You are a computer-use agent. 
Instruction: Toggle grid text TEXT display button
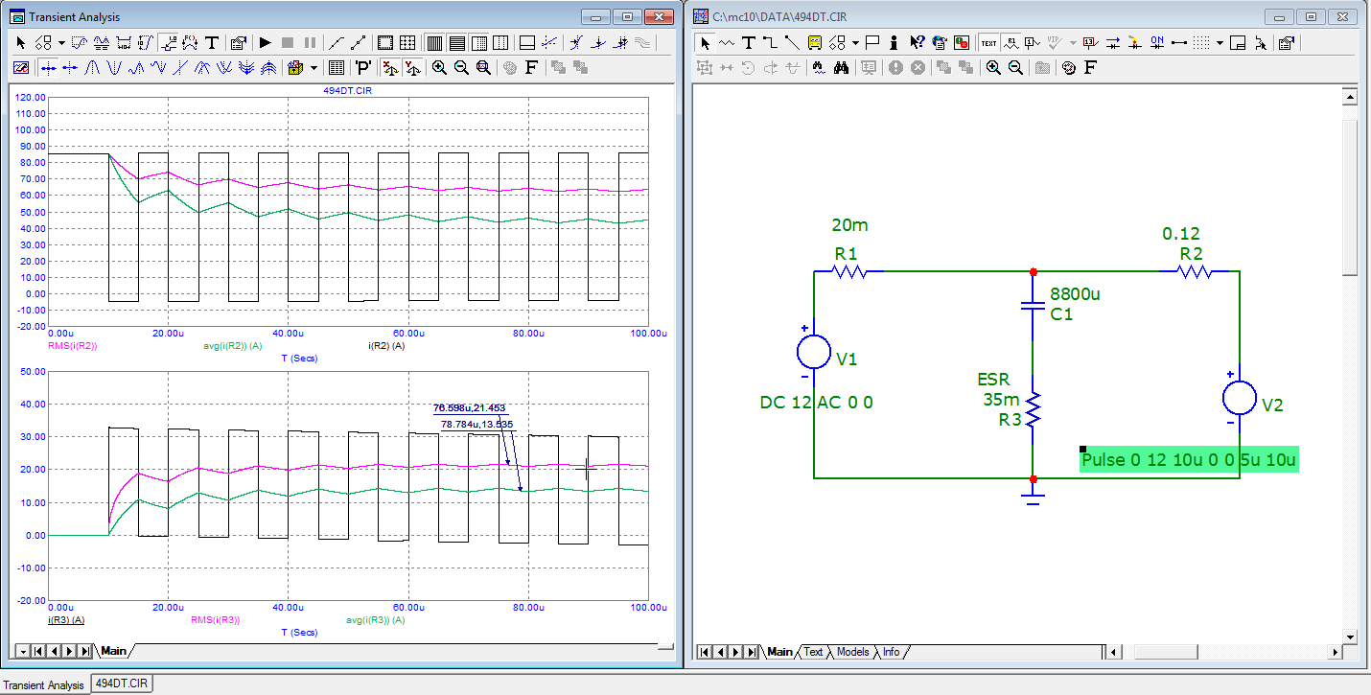tap(988, 43)
